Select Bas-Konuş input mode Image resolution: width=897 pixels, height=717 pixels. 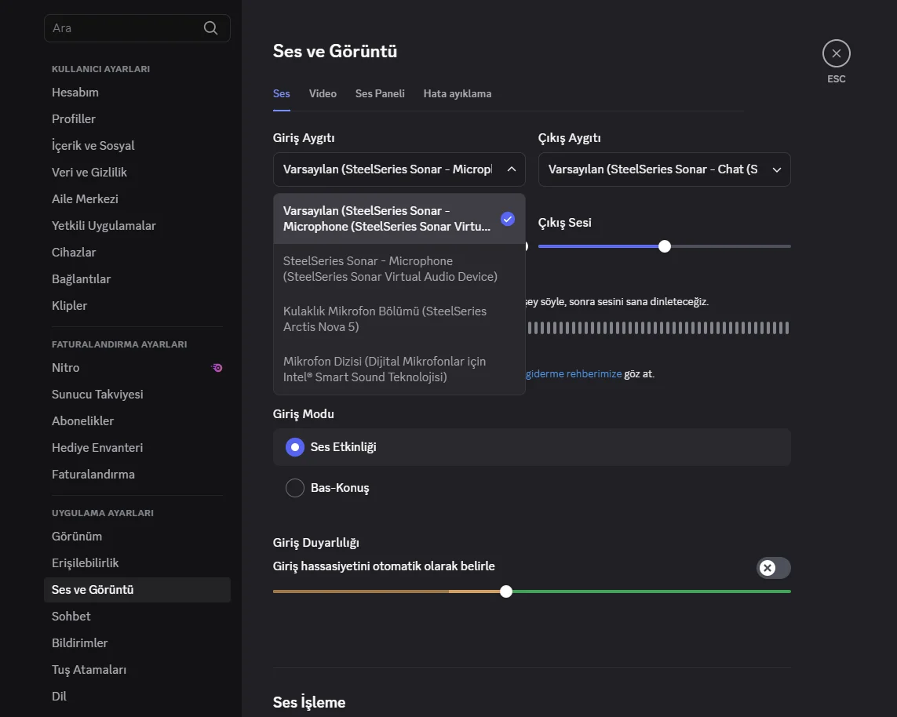295,488
